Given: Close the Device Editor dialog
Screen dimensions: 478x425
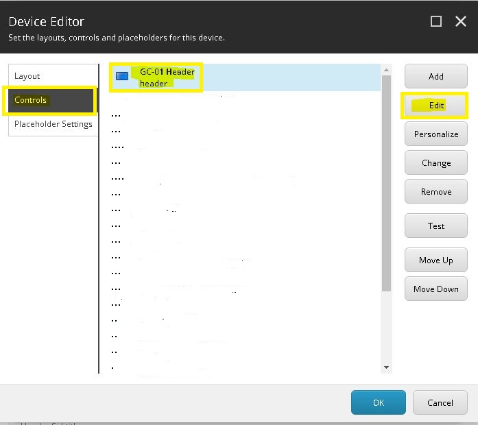Looking at the screenshot, I should (461, 21).
